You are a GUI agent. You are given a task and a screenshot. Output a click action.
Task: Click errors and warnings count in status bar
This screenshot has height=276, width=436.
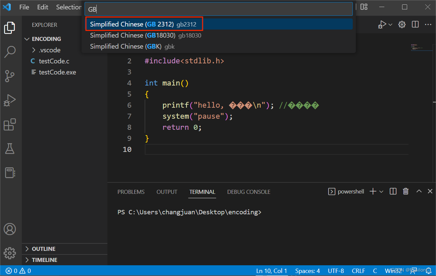tap(18, 271)
